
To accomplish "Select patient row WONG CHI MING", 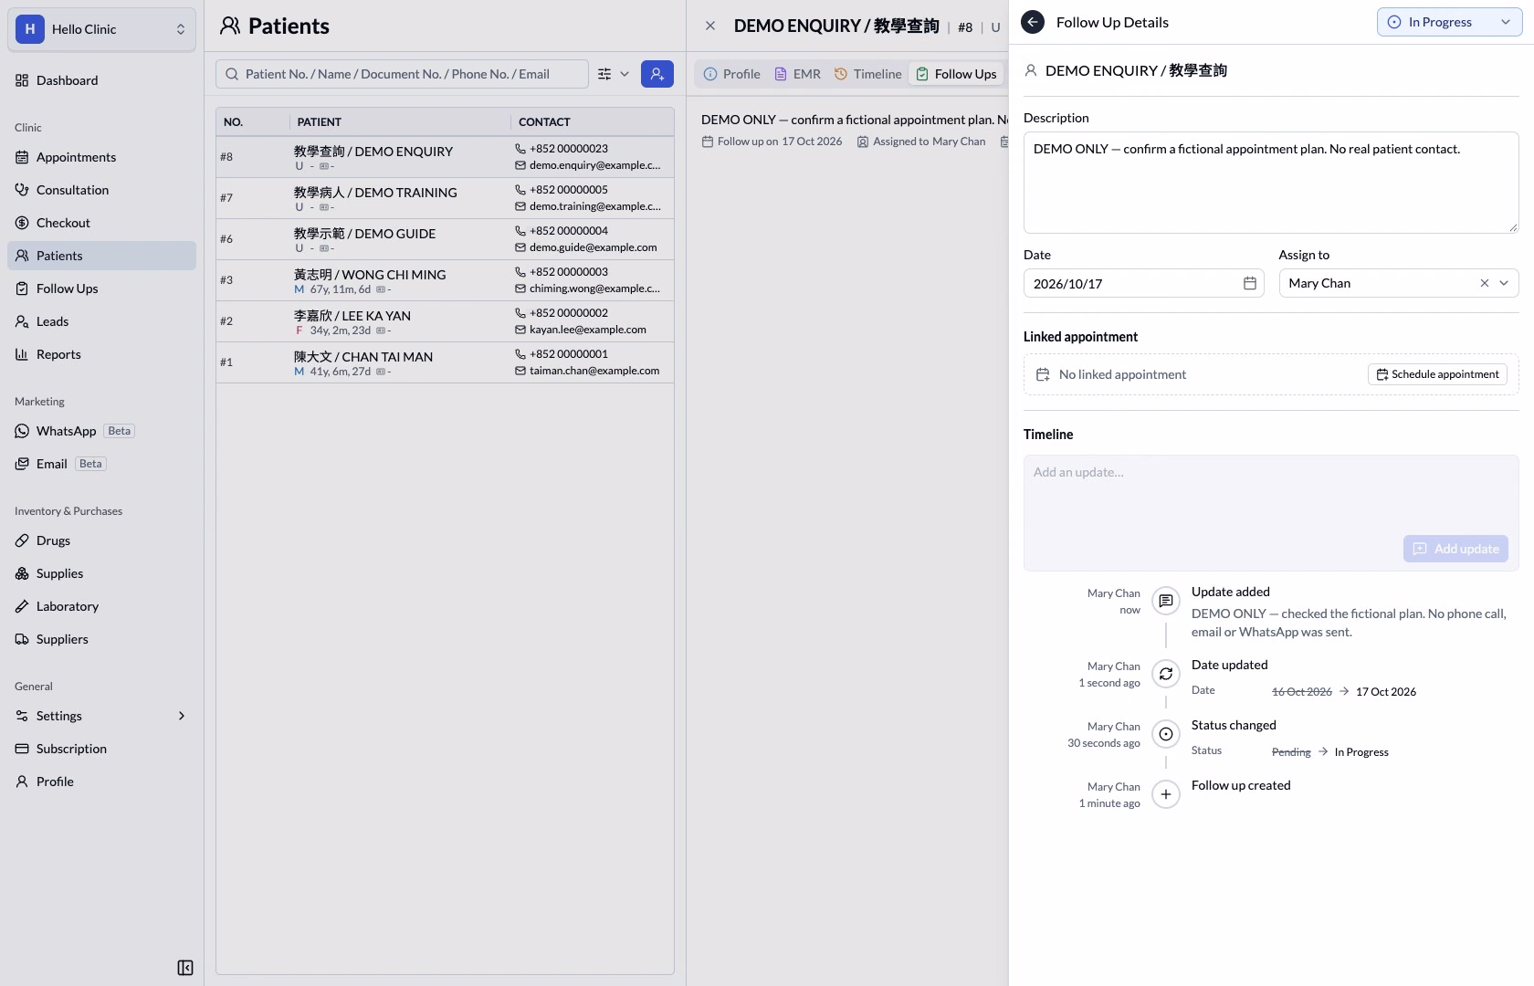I will pyautogui.click(x=445, y=280).
